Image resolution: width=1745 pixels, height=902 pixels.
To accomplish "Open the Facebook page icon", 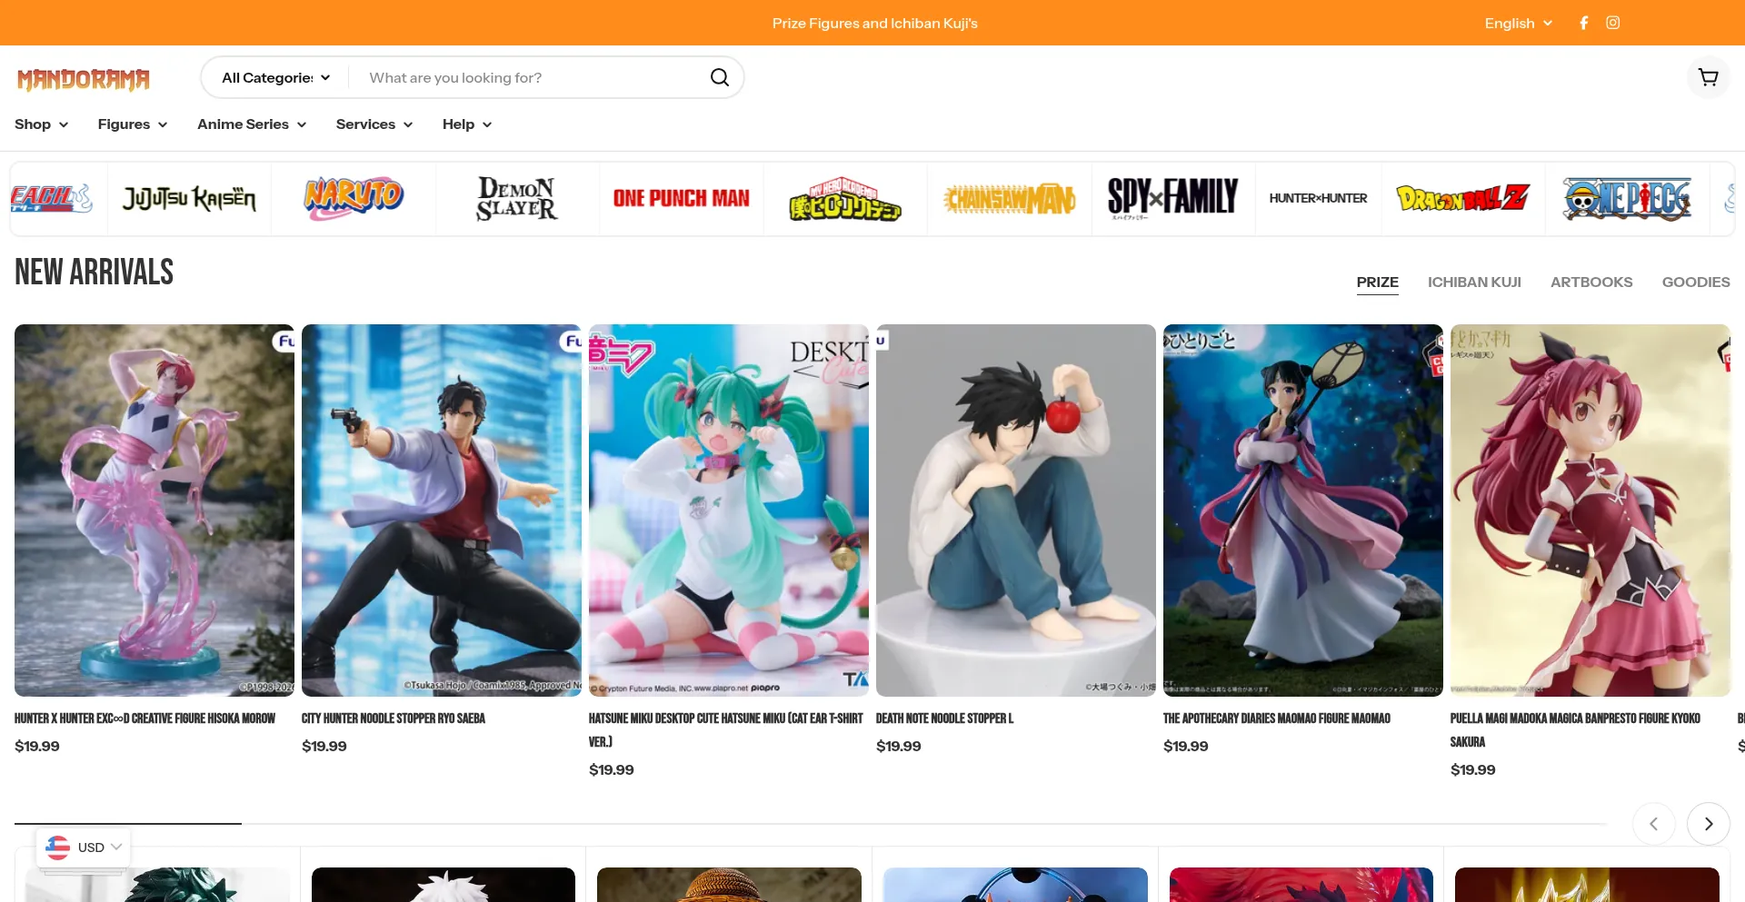I will coord(1584,23).
